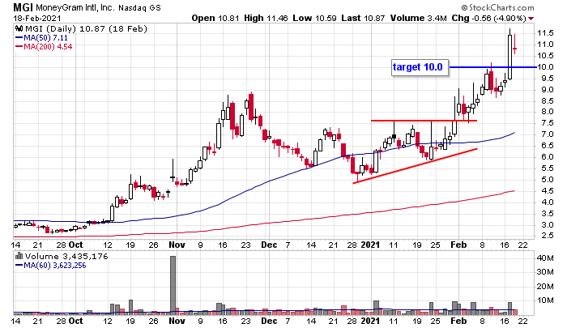Image resolution: width=567 pixels, height=328 pixels.
Task: Click the 18-Feb-2021 date label
Action: (37, 18)
